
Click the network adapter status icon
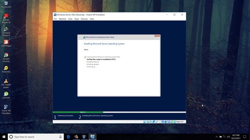pos(154,122)
